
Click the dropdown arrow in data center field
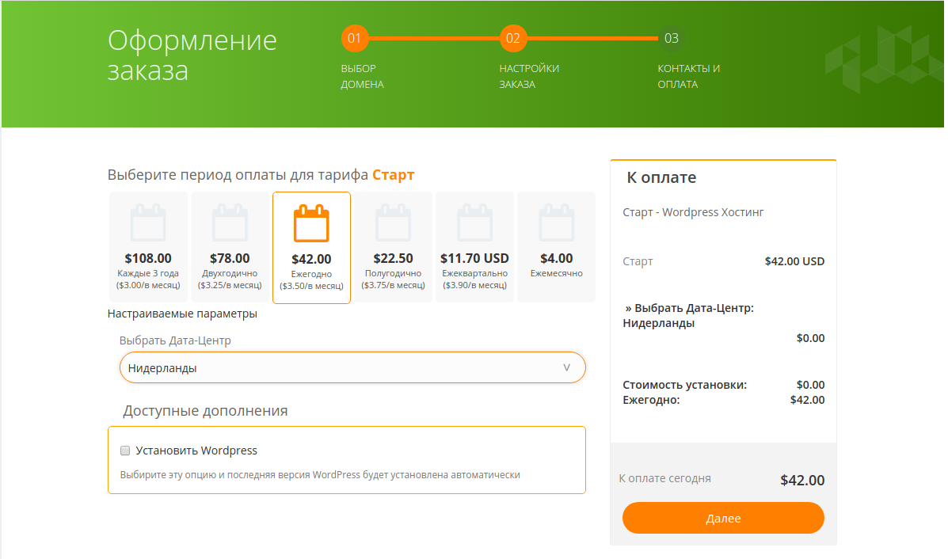[566, 367]
